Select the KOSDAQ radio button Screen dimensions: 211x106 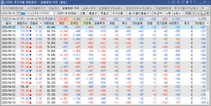point(66,13)
